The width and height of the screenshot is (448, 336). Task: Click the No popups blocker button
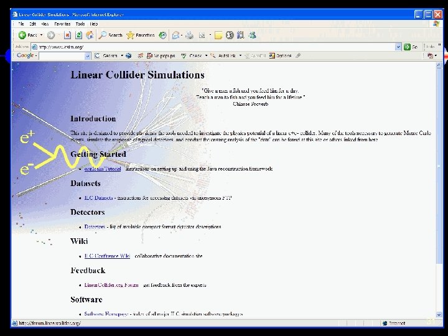161,56
